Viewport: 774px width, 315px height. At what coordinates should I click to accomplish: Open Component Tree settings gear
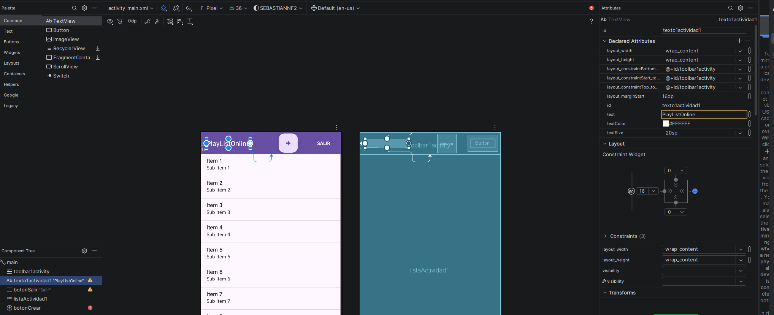click(84, 251)
